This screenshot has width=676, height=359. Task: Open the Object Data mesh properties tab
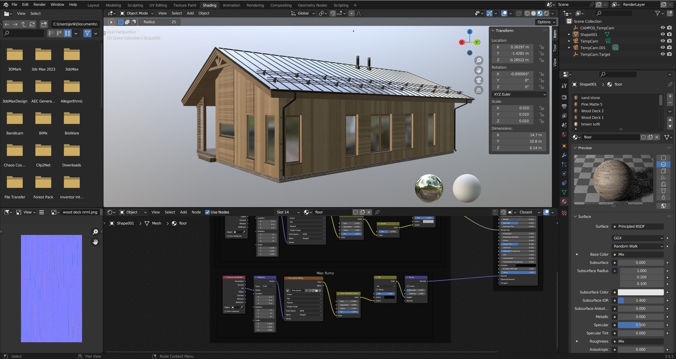(564, 192)
